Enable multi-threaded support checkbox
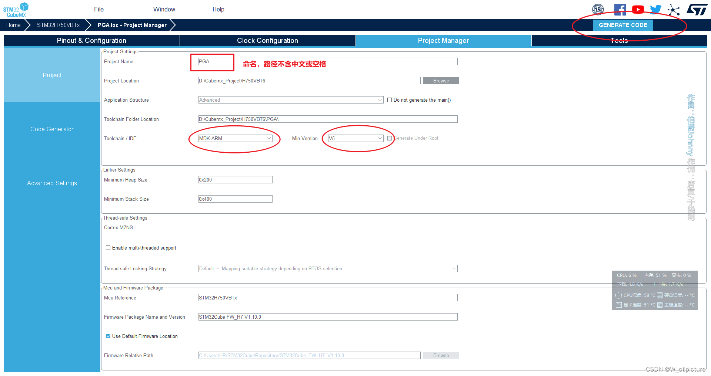Image resolution: width=711 pixels, height=376 pixels. [108, 248]
